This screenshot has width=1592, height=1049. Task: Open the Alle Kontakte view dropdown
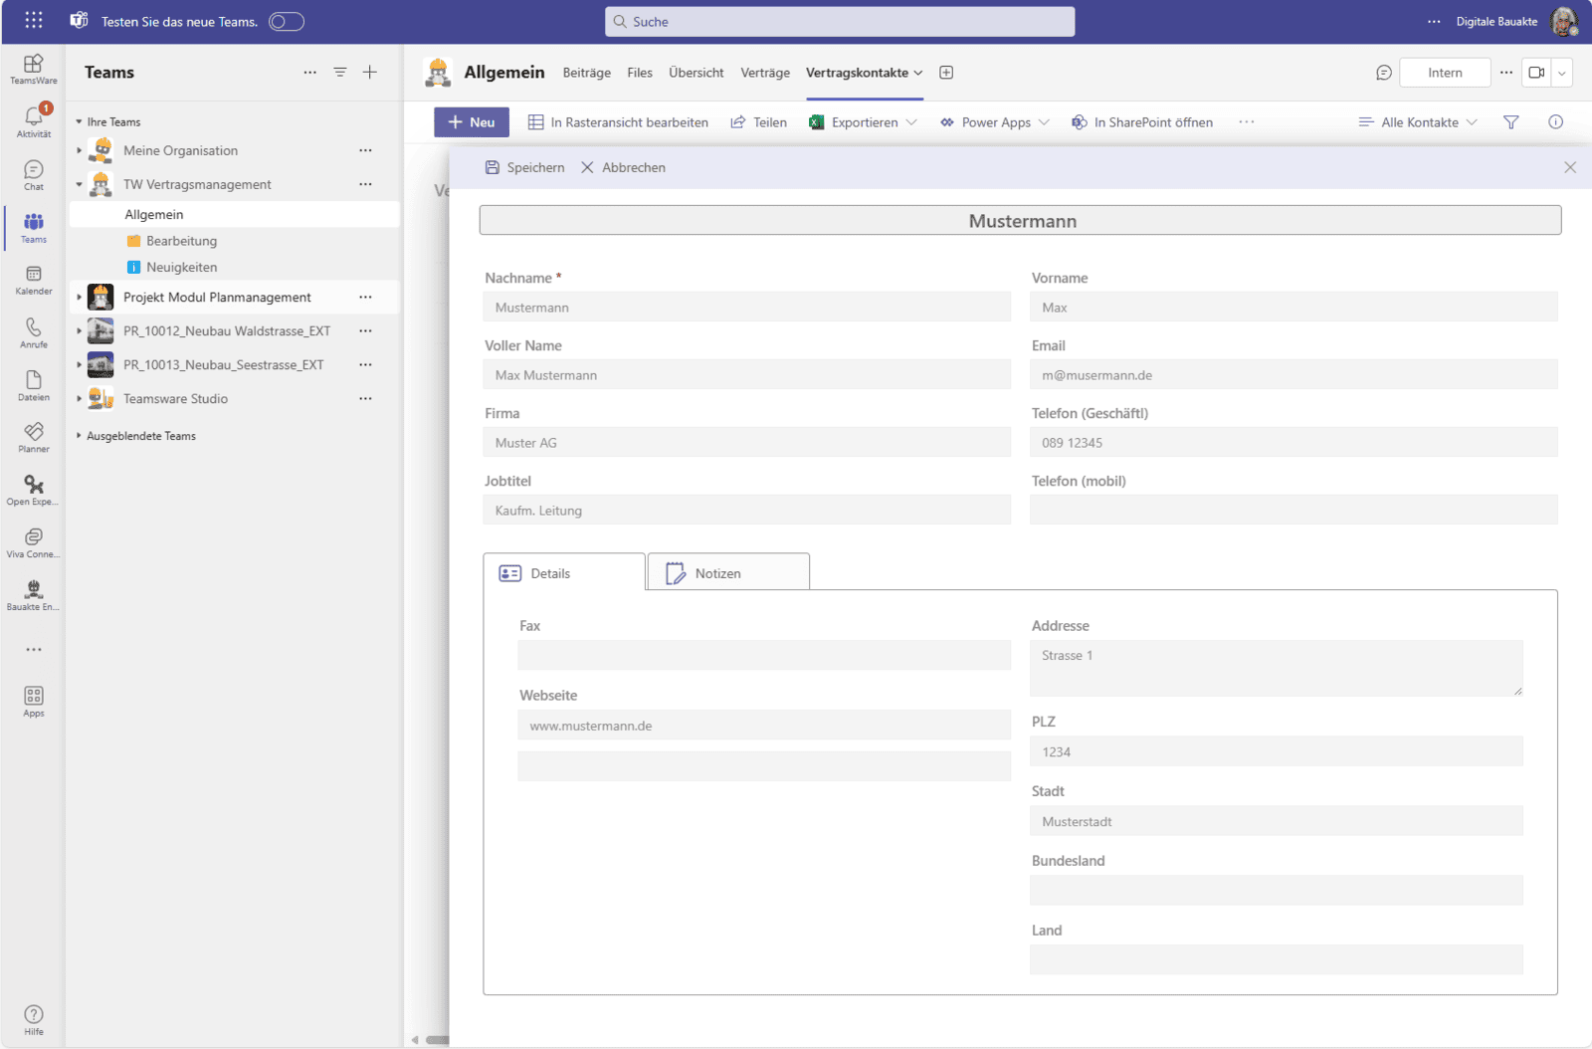[x=1419, y=122]
